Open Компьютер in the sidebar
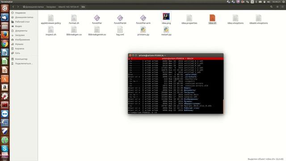 coord(20,59)
